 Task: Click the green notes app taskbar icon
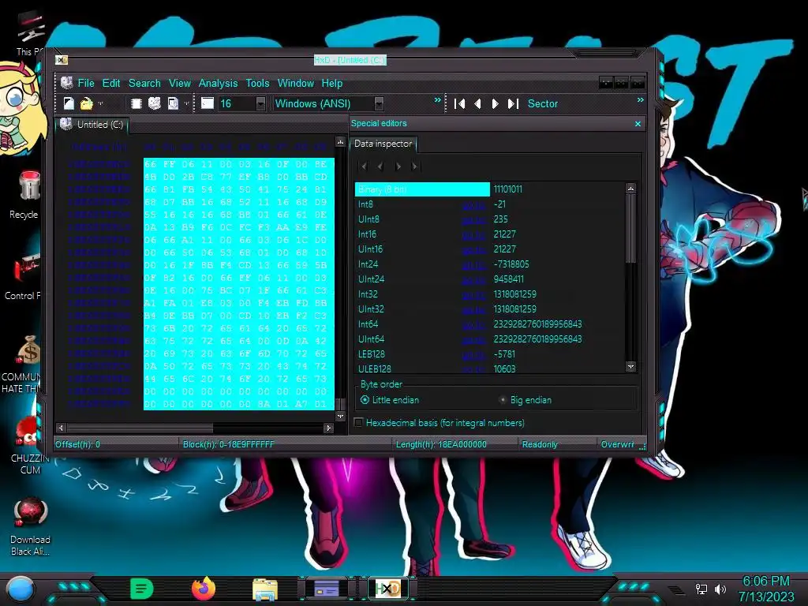tap(142, 589)
